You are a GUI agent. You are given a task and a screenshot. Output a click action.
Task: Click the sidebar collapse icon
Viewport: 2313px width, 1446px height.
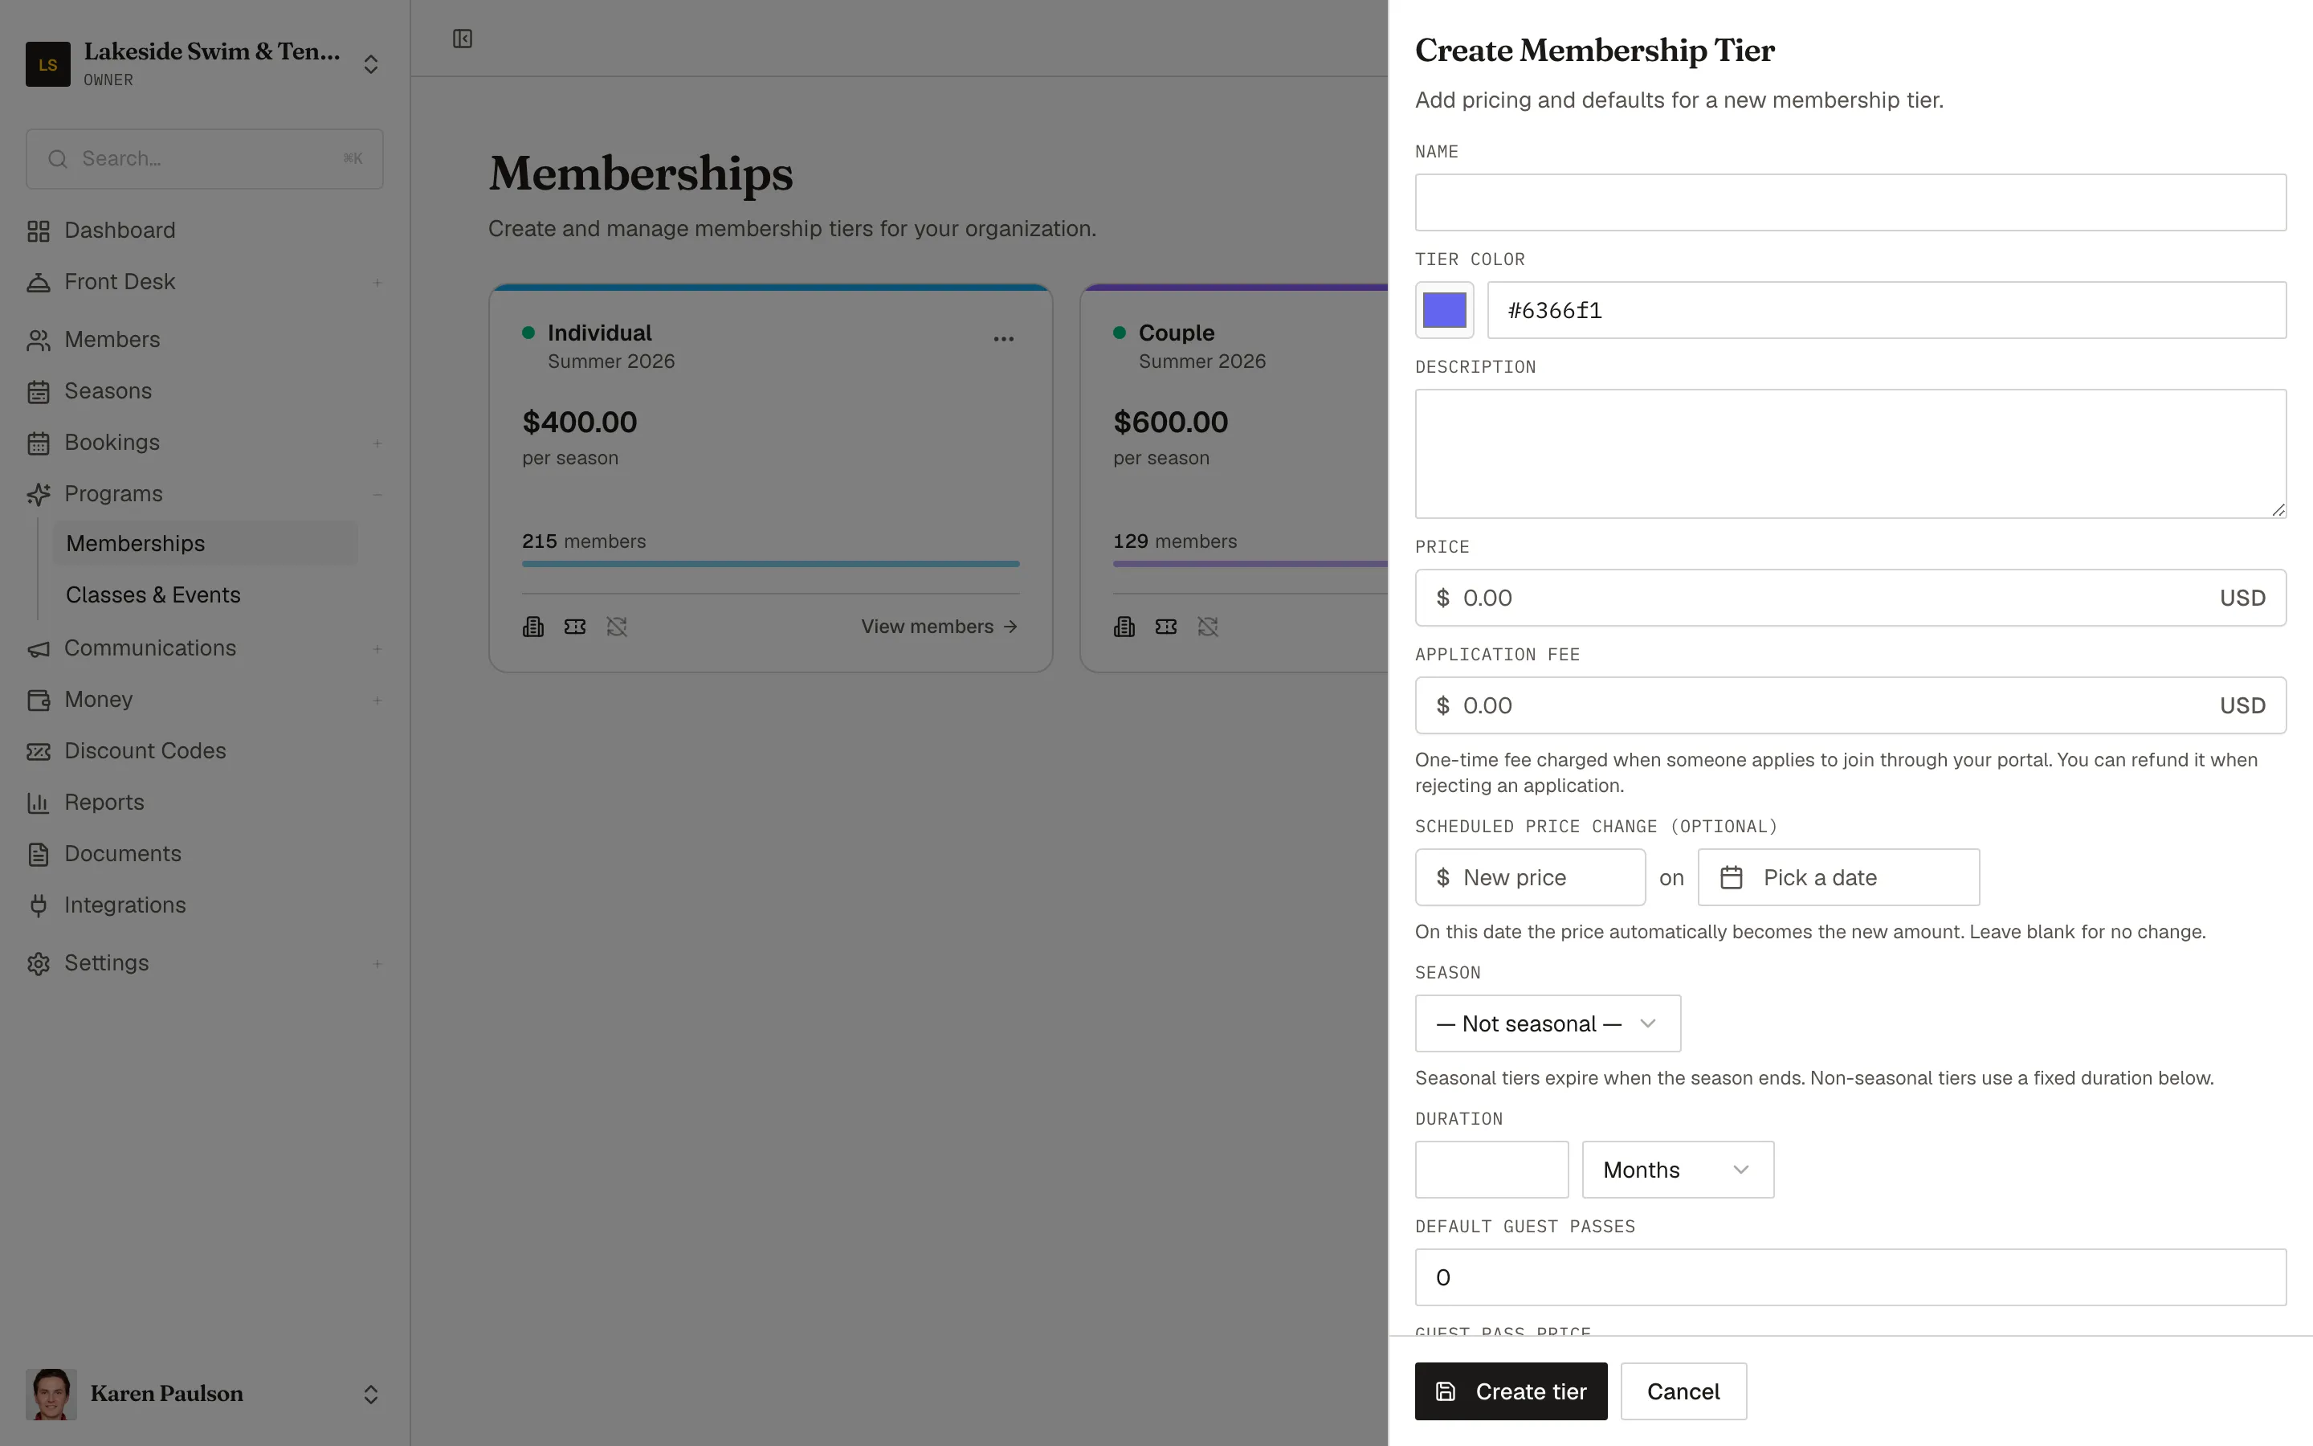pos(463,39)
